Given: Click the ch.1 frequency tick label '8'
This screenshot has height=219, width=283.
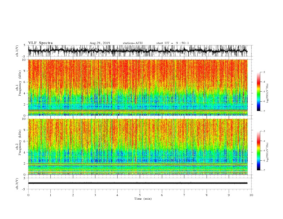Looking at the screenshot, I should [x=25, y=71].
